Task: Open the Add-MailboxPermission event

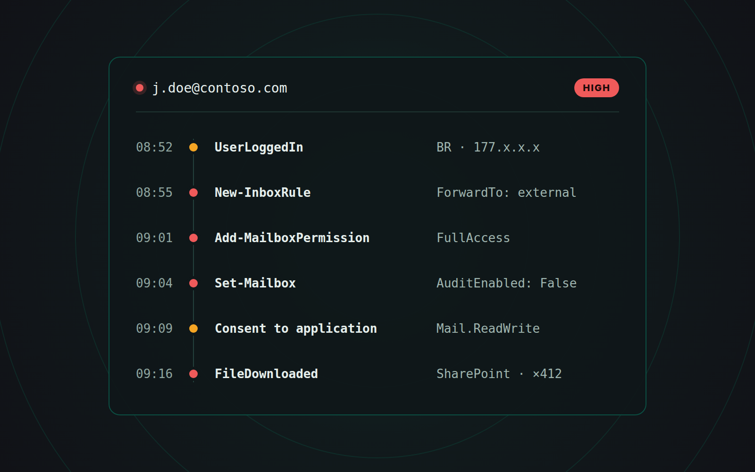Action: click(292, 238)
